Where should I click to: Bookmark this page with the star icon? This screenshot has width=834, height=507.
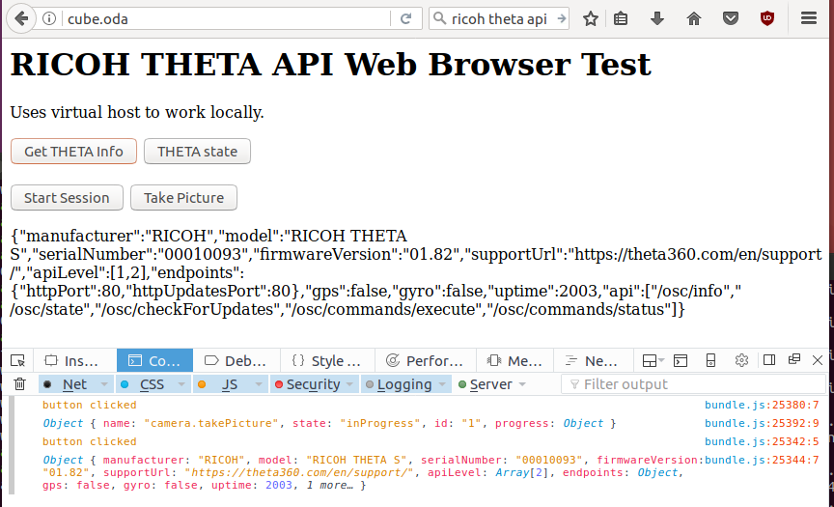[591, 19]
